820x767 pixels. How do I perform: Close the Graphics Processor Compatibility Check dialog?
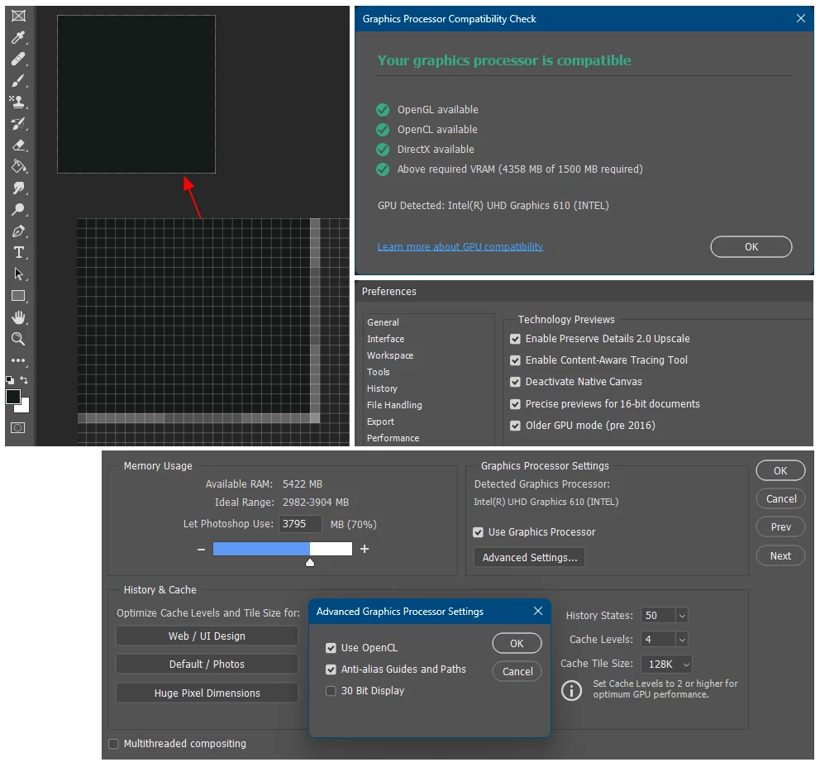pyautogui.click(x=801, y=18)
